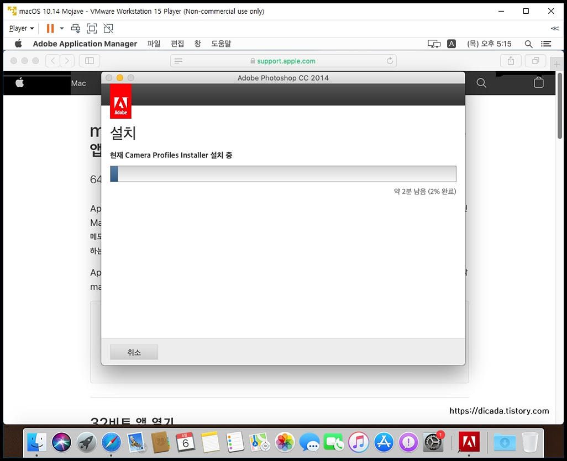Open VMware Player menu dropdown
Screen dimensions: 567x461
[x=22, y=28]
